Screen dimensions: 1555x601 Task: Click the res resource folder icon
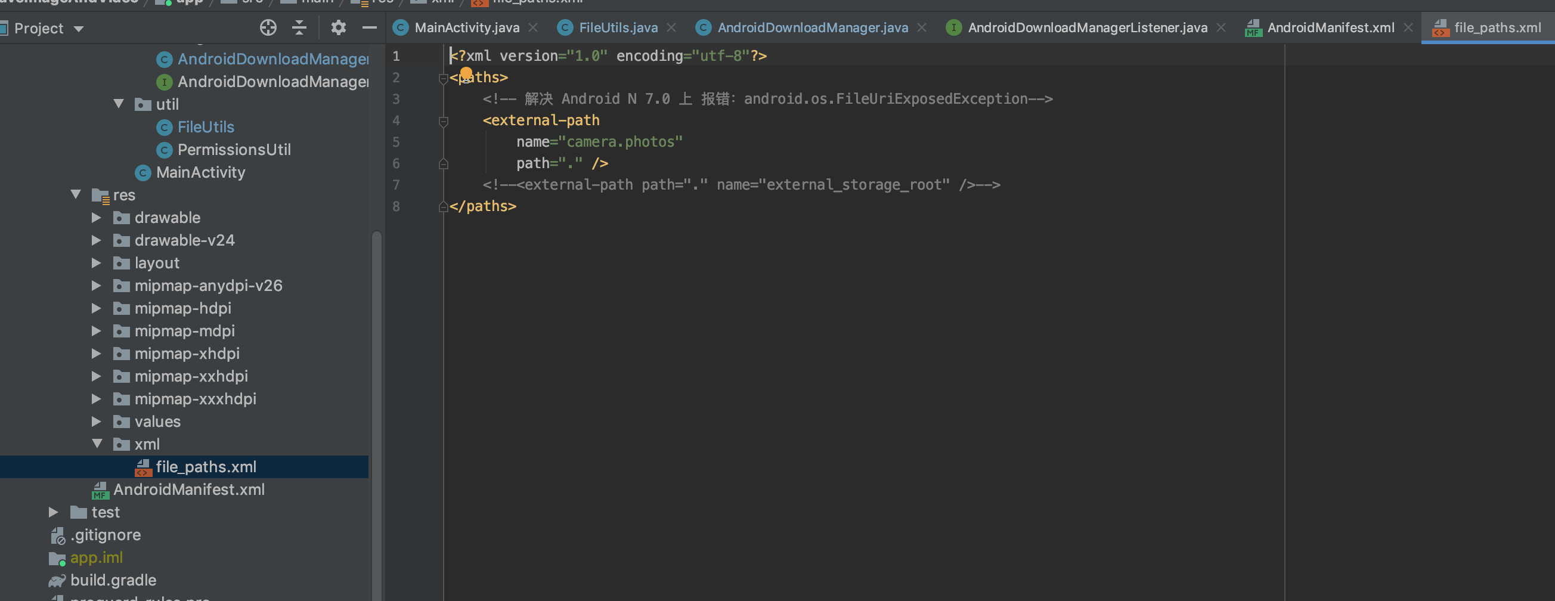[100, 195]
